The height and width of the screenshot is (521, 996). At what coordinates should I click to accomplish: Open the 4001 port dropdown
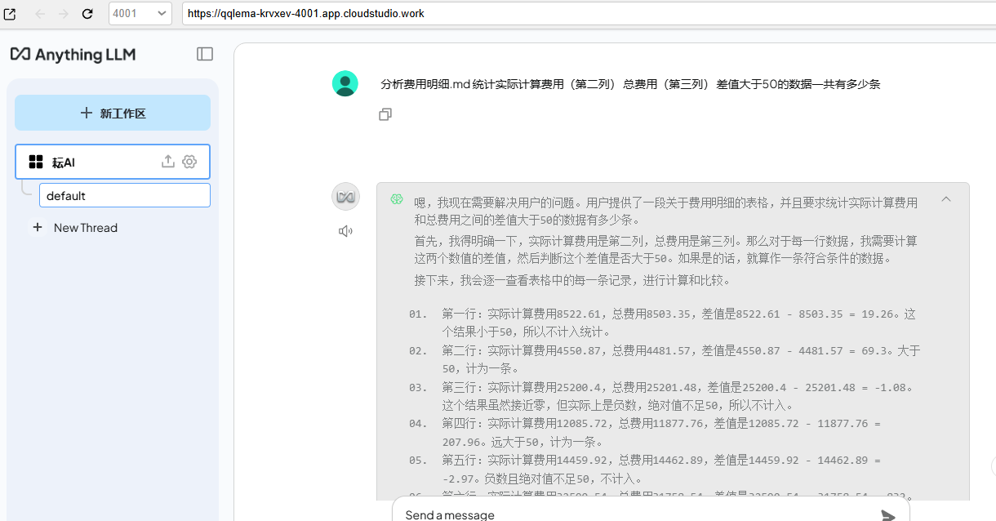click(x=140, y=14)
